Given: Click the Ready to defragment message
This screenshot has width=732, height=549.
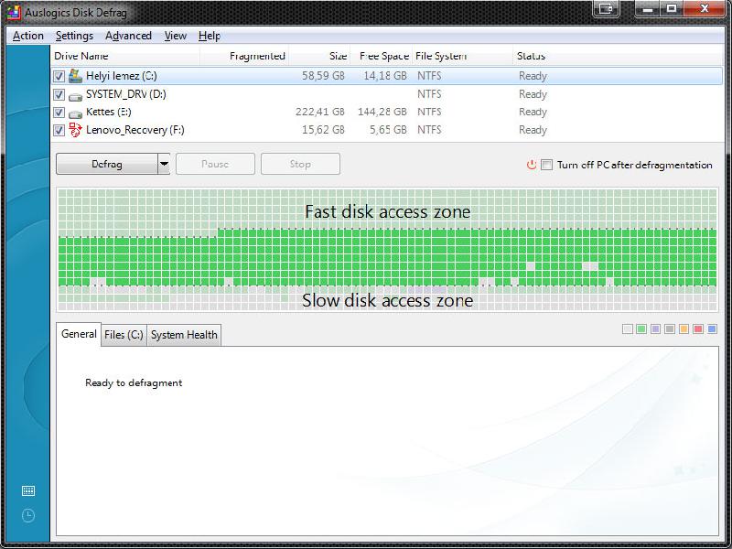Looking at the screenshot, I should point(134,382).
